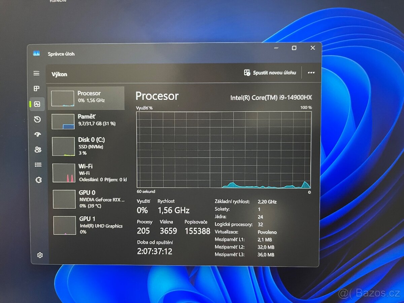The image size is (404, 303).
Task: Select the Výkon (Performance) sidebar icon
Action: 37,104
